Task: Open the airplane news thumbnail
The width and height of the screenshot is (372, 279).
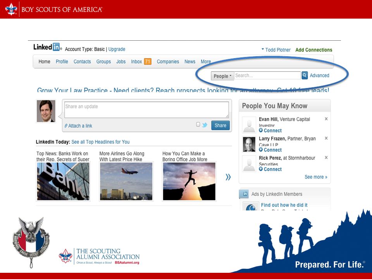Action: [x=126, y=181]
